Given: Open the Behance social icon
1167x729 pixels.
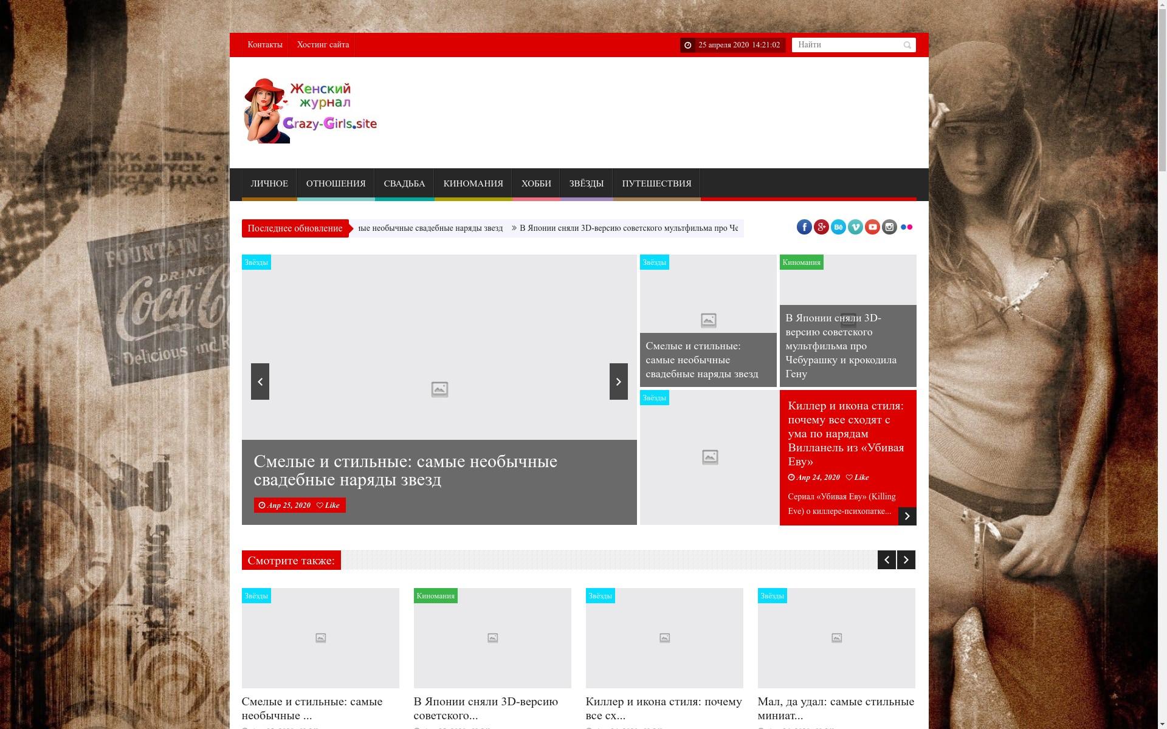Looking at the screenshot, I should 838,227.
